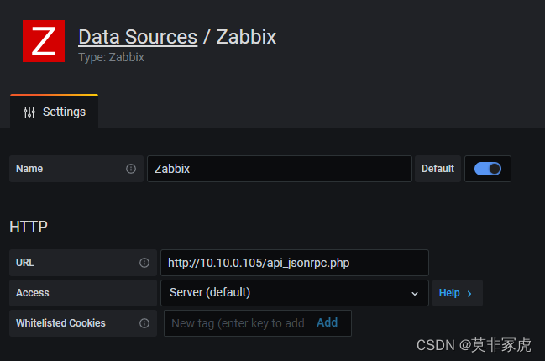Click the Access field label
Screen dimensions: 545x361
[x=33, y=293]
